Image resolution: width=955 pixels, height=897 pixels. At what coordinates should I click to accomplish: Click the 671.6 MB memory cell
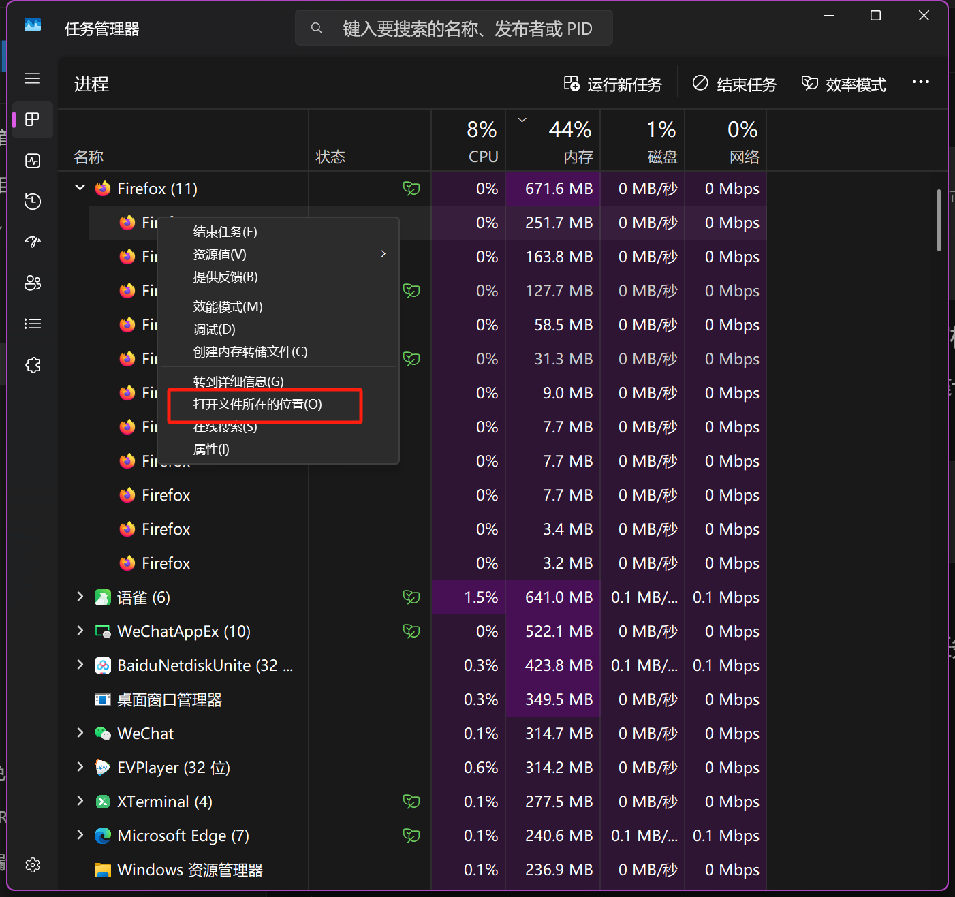pos(553,189)
